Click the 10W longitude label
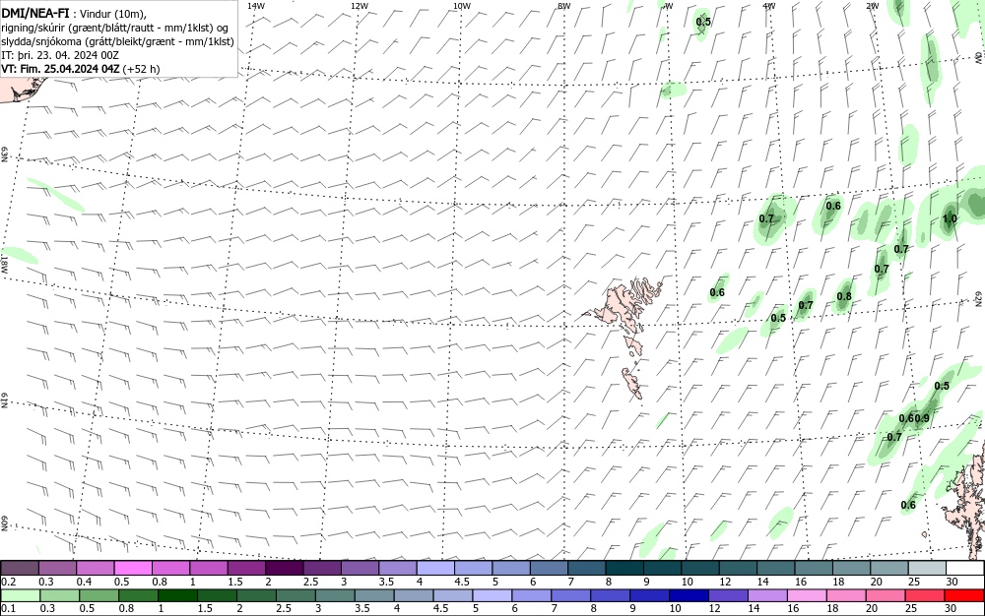Viewport: 985px width, 616px height. click(462, 6)
